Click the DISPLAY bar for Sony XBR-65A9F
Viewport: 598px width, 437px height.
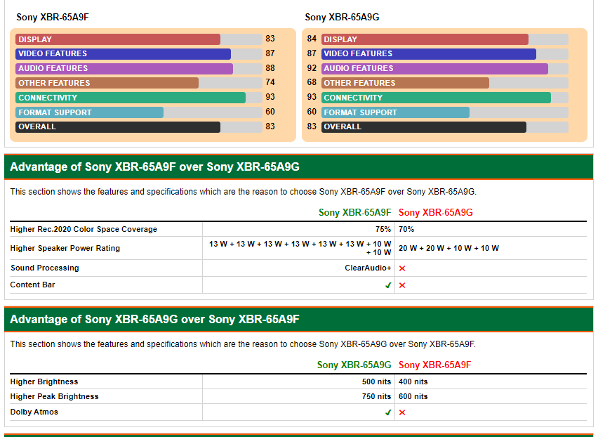tap(139, 39)
